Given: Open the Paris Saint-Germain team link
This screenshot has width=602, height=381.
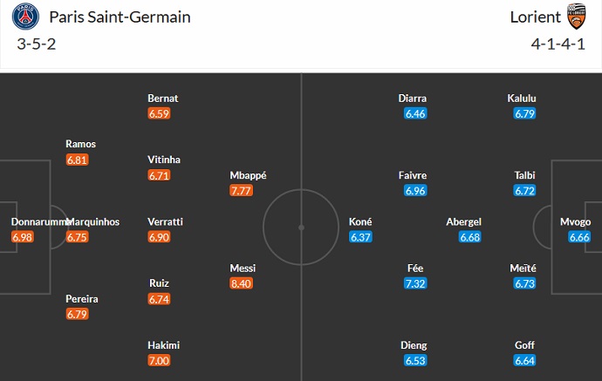Looking at the screenshot, I should tap(120, 17).
